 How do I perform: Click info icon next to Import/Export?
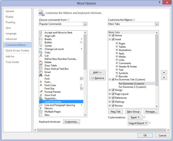point(149,123)
